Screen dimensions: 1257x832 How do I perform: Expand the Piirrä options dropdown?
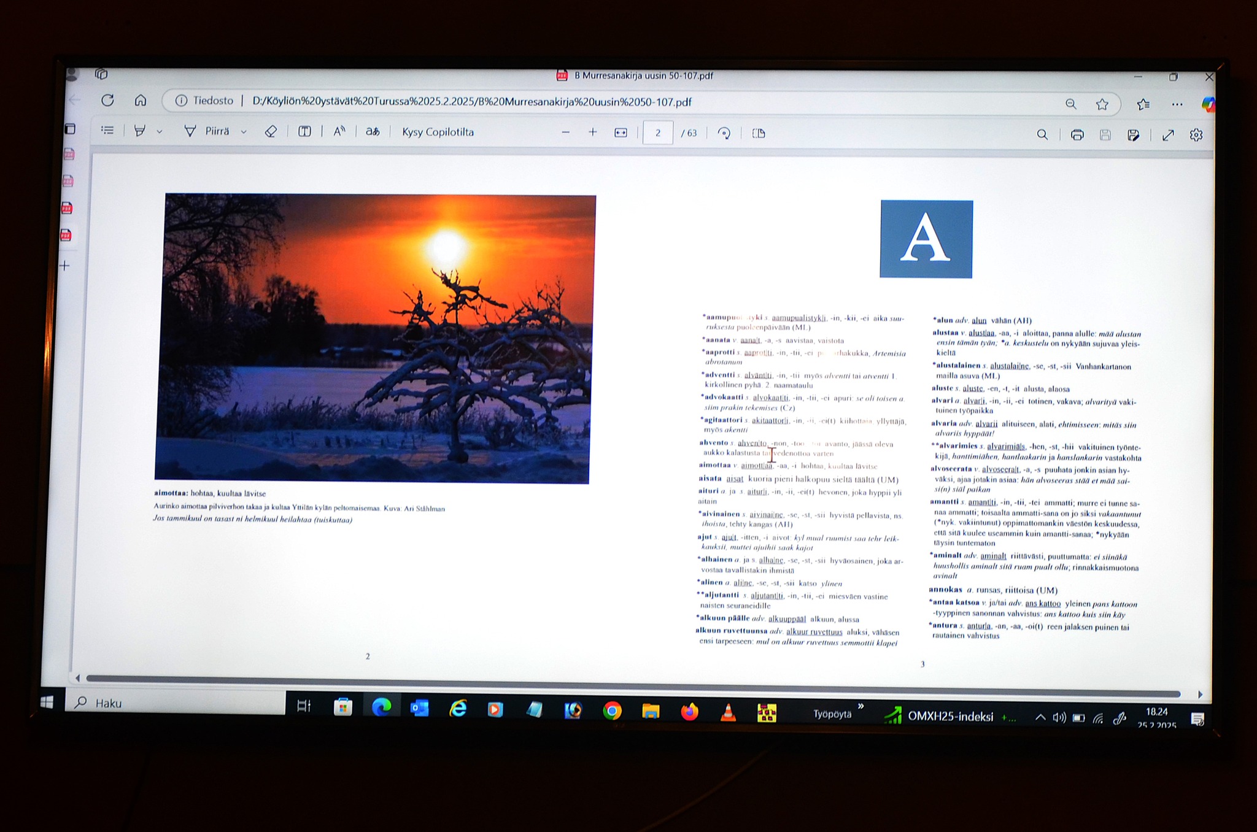point(244,132)
